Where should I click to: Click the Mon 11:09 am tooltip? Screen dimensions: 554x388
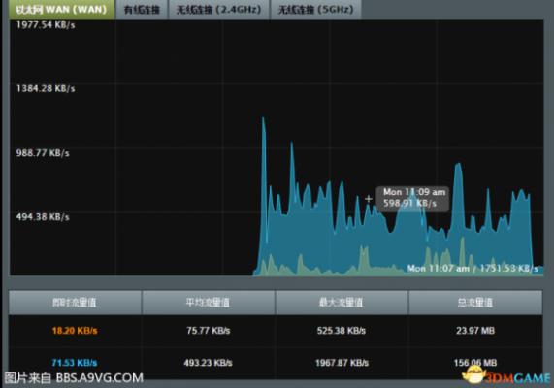(412, 199)
